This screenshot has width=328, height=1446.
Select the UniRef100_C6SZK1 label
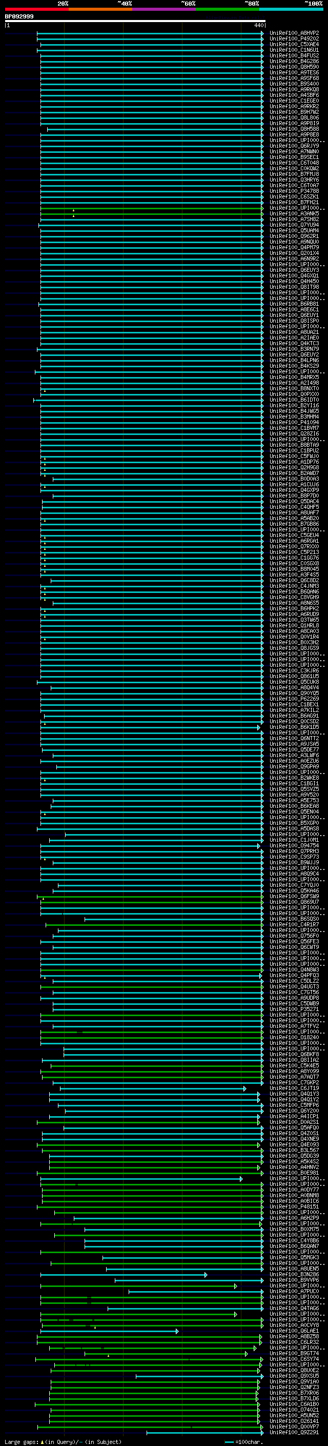coord(294,196)
